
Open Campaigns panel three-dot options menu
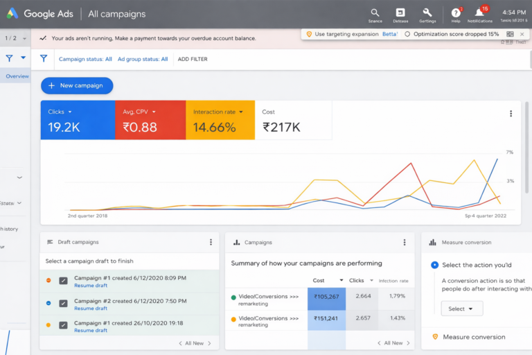pos(405,242)
